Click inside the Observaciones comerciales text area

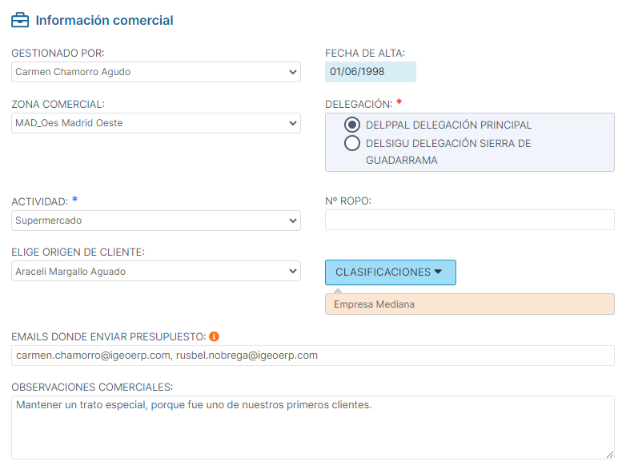coord(312,427)
